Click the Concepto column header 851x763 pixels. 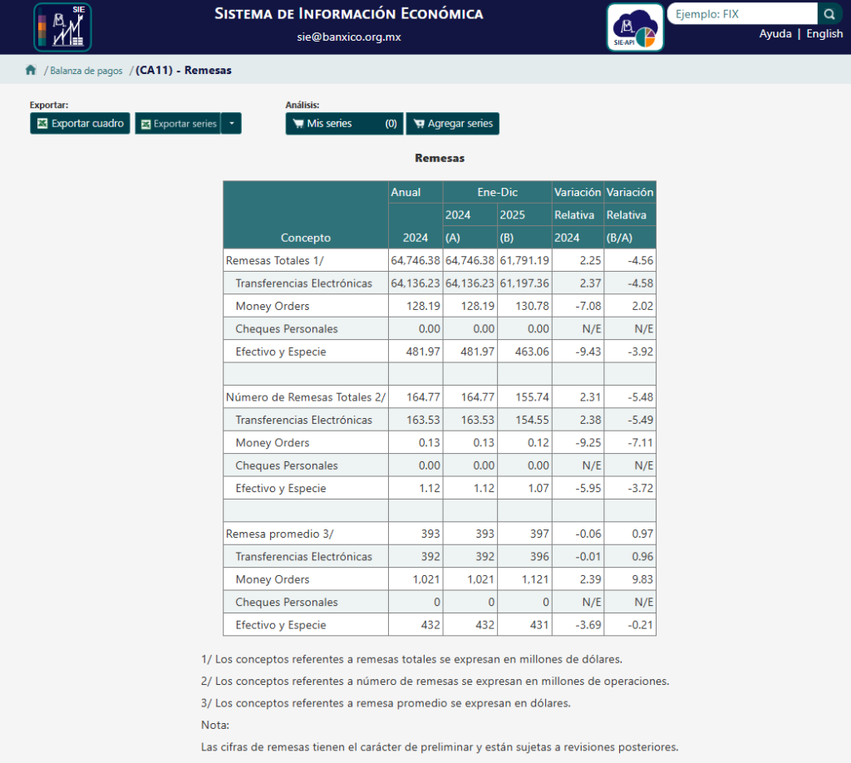point(305,238)
